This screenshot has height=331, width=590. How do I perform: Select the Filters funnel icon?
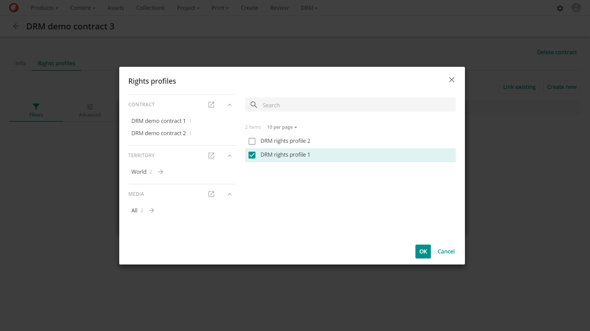click(36, 107)
